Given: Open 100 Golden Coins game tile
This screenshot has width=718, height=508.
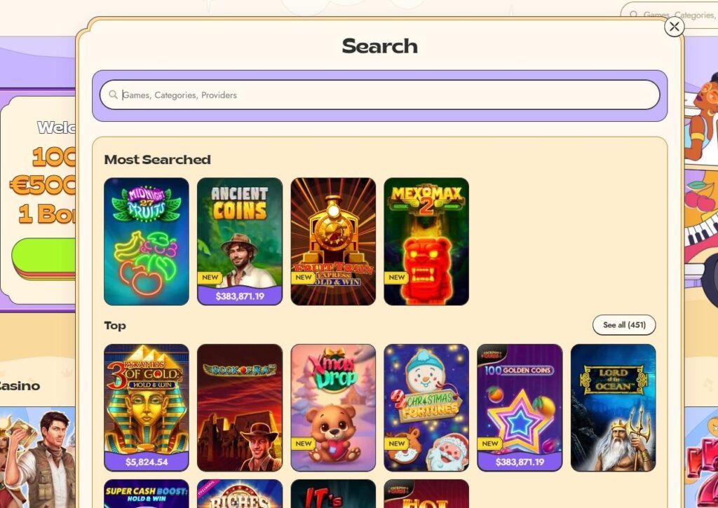Looking at the screenshot, I should tap(520, 407).
